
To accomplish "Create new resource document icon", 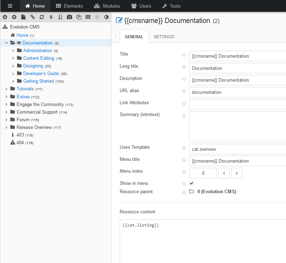I will (23, 17).
